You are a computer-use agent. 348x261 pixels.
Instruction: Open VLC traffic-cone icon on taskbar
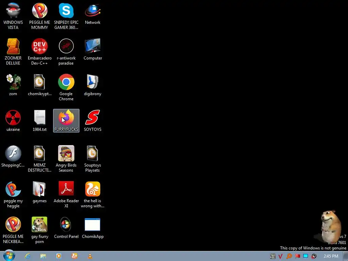pyautogui.click(x=90, y=256)
